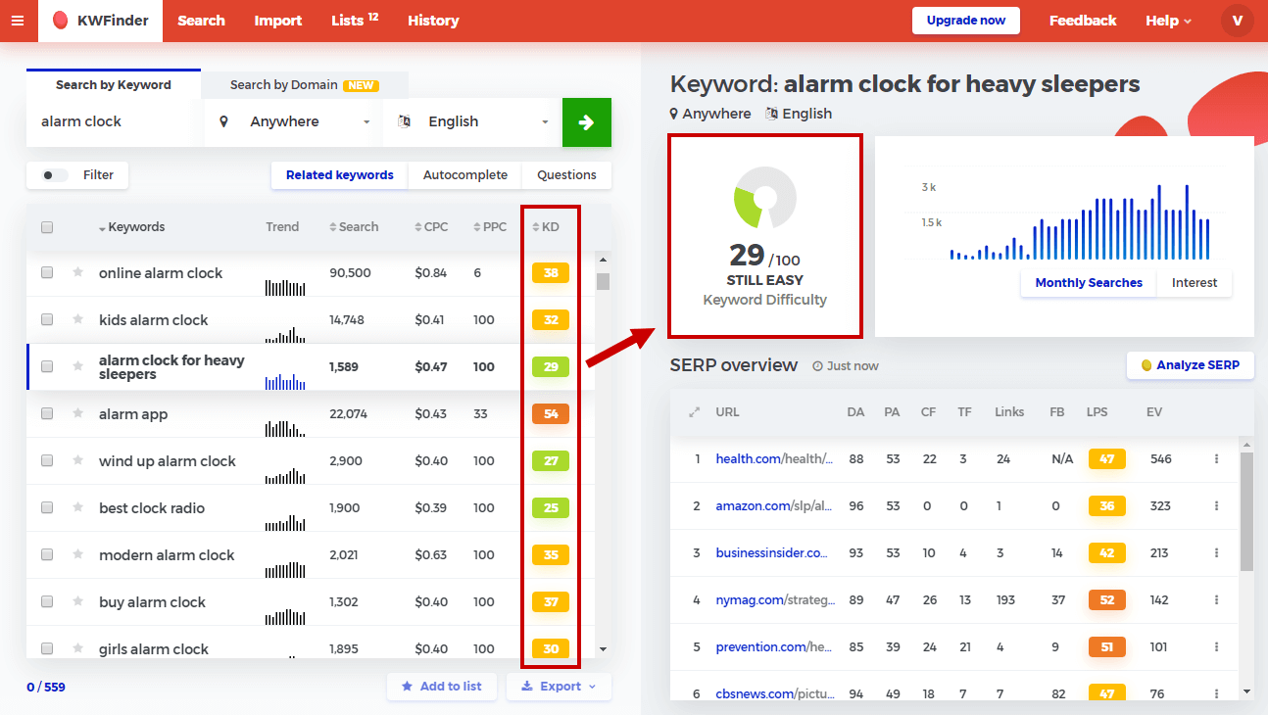
Task: Sort by PPC column
Action: pos(490,227)
